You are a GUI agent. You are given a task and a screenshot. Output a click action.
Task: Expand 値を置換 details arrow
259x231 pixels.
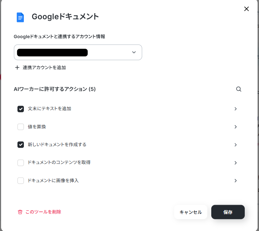click(x=235, y=127)
